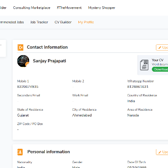Open the #TheMovement menu item
The width and height of the screenshot is (168, 168).
pos(69,8)
